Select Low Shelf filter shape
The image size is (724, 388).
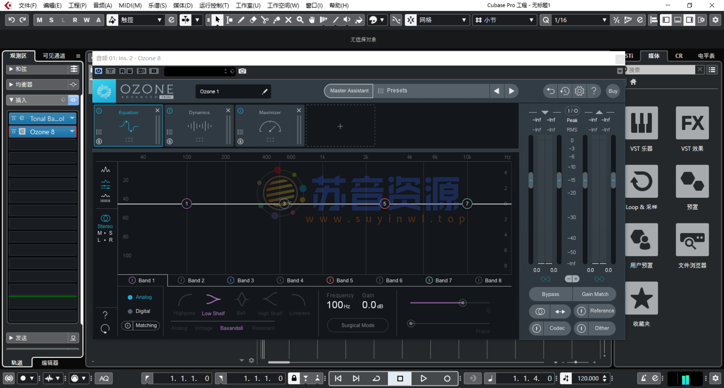pyautogui.click(x=213, y=305)
